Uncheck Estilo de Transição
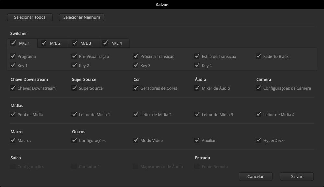 click(x=197, y=56)
